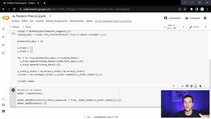Run the model-building code cell
The image size is (211, 119).
(x=13, y=90)
